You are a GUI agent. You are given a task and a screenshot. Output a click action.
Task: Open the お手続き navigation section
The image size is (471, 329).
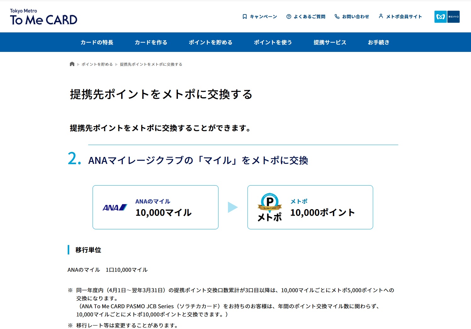[379, 42]
